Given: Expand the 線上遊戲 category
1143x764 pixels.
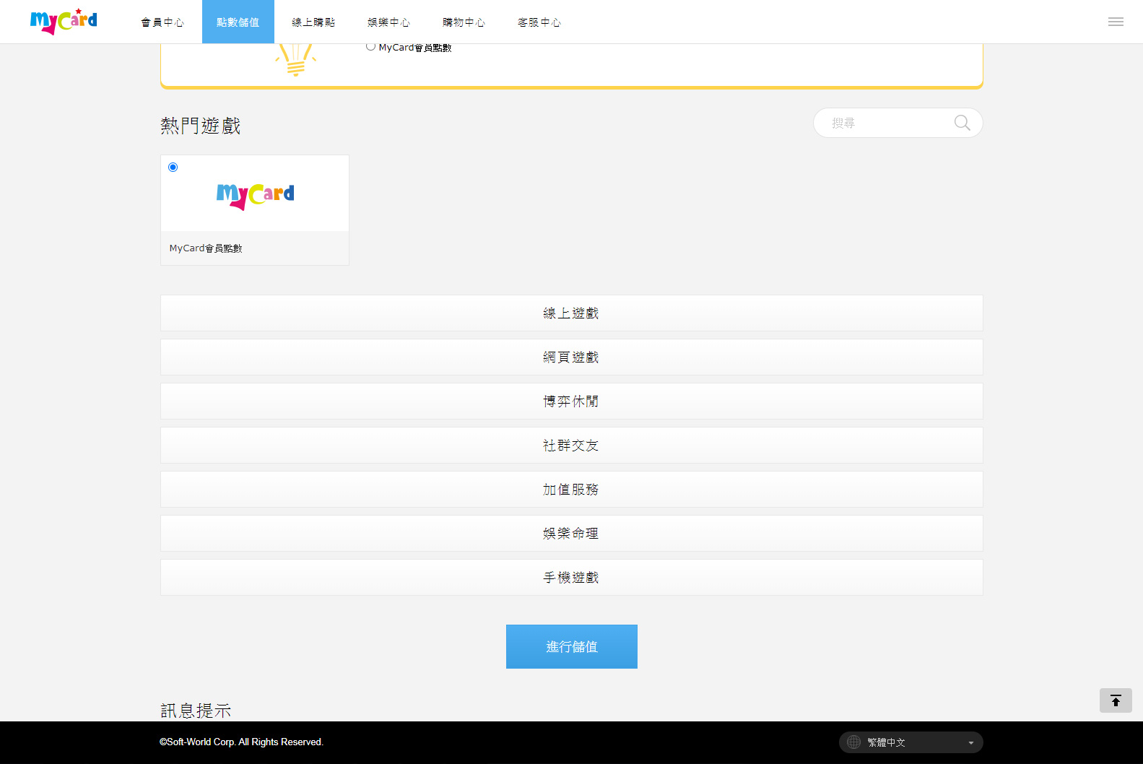Looking at the screenshot, I should pyautogui.click(x=571, y=313).
